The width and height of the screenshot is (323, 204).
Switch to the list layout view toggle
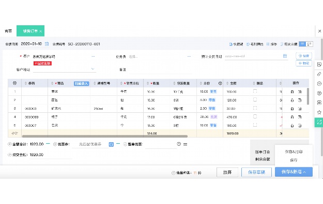(302, 44)
